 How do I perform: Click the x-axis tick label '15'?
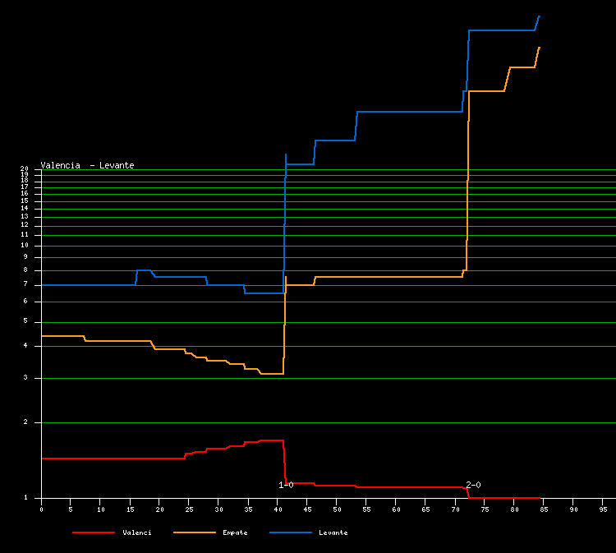[x=130, y=509]
